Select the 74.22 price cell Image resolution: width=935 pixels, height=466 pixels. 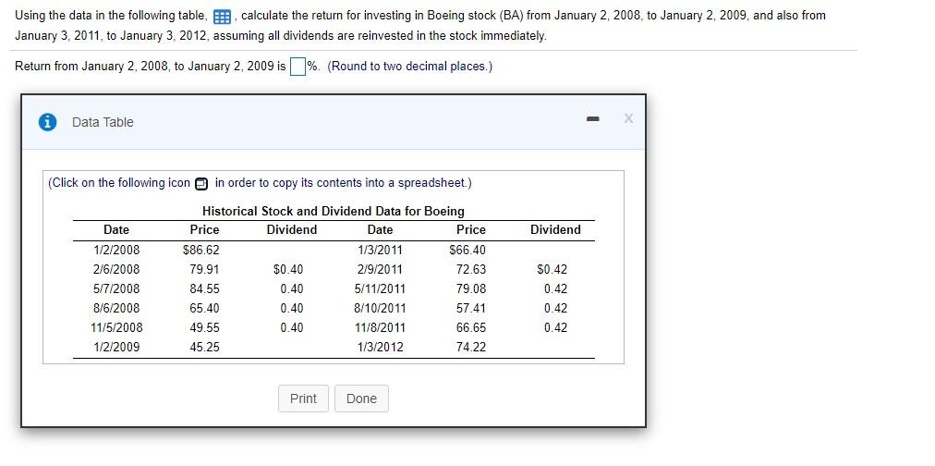click(471, 347)
